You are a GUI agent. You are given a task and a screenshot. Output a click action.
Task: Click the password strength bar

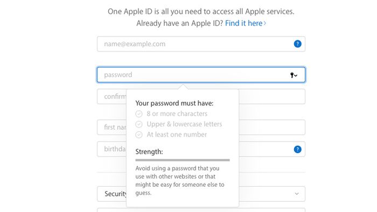pos(183,160)
